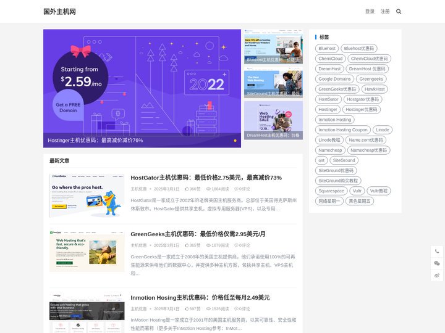445x333 pixels.
Task: Open the WeChat icon on right edge
Action: click(x=437, y=263)
